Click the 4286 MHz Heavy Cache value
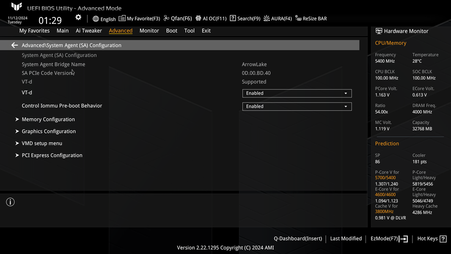Screen dimensions: 451x254 coord(422,213)
